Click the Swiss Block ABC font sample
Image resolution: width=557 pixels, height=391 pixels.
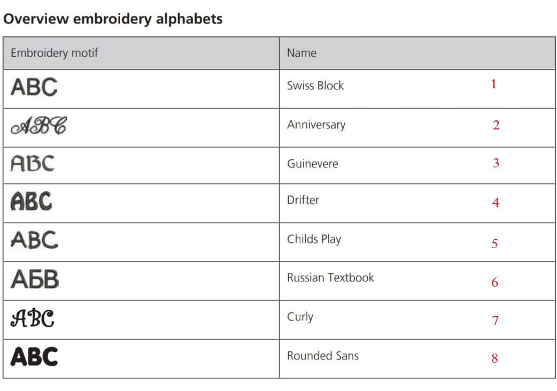point(34,87)
